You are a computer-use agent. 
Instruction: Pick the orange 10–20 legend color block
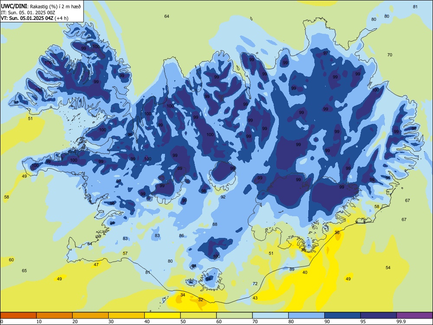55,315
